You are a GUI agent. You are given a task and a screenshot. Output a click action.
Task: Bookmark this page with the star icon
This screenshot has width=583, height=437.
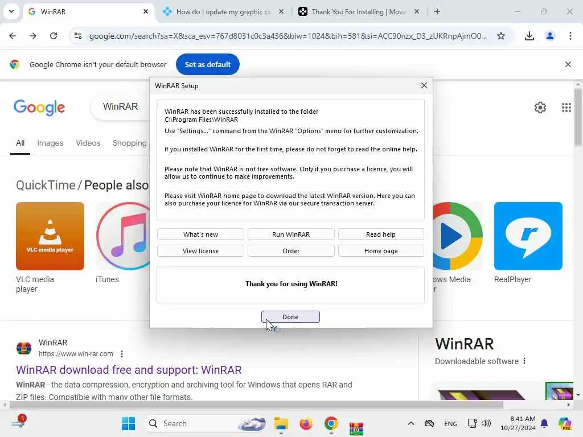coord(501,36)
